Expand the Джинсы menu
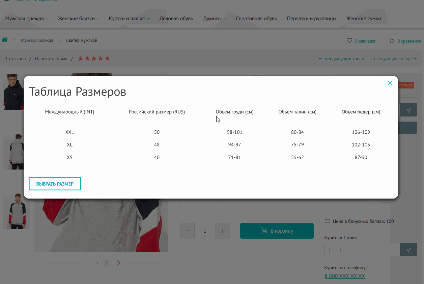 pyautogui.click(x=214, y=19)
